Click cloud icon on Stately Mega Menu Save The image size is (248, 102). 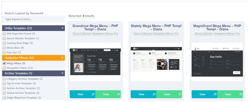tap(180, 94)
